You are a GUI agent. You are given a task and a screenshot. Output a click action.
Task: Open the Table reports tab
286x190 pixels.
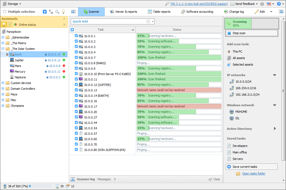pyautogui.click(x=159, y=12)
